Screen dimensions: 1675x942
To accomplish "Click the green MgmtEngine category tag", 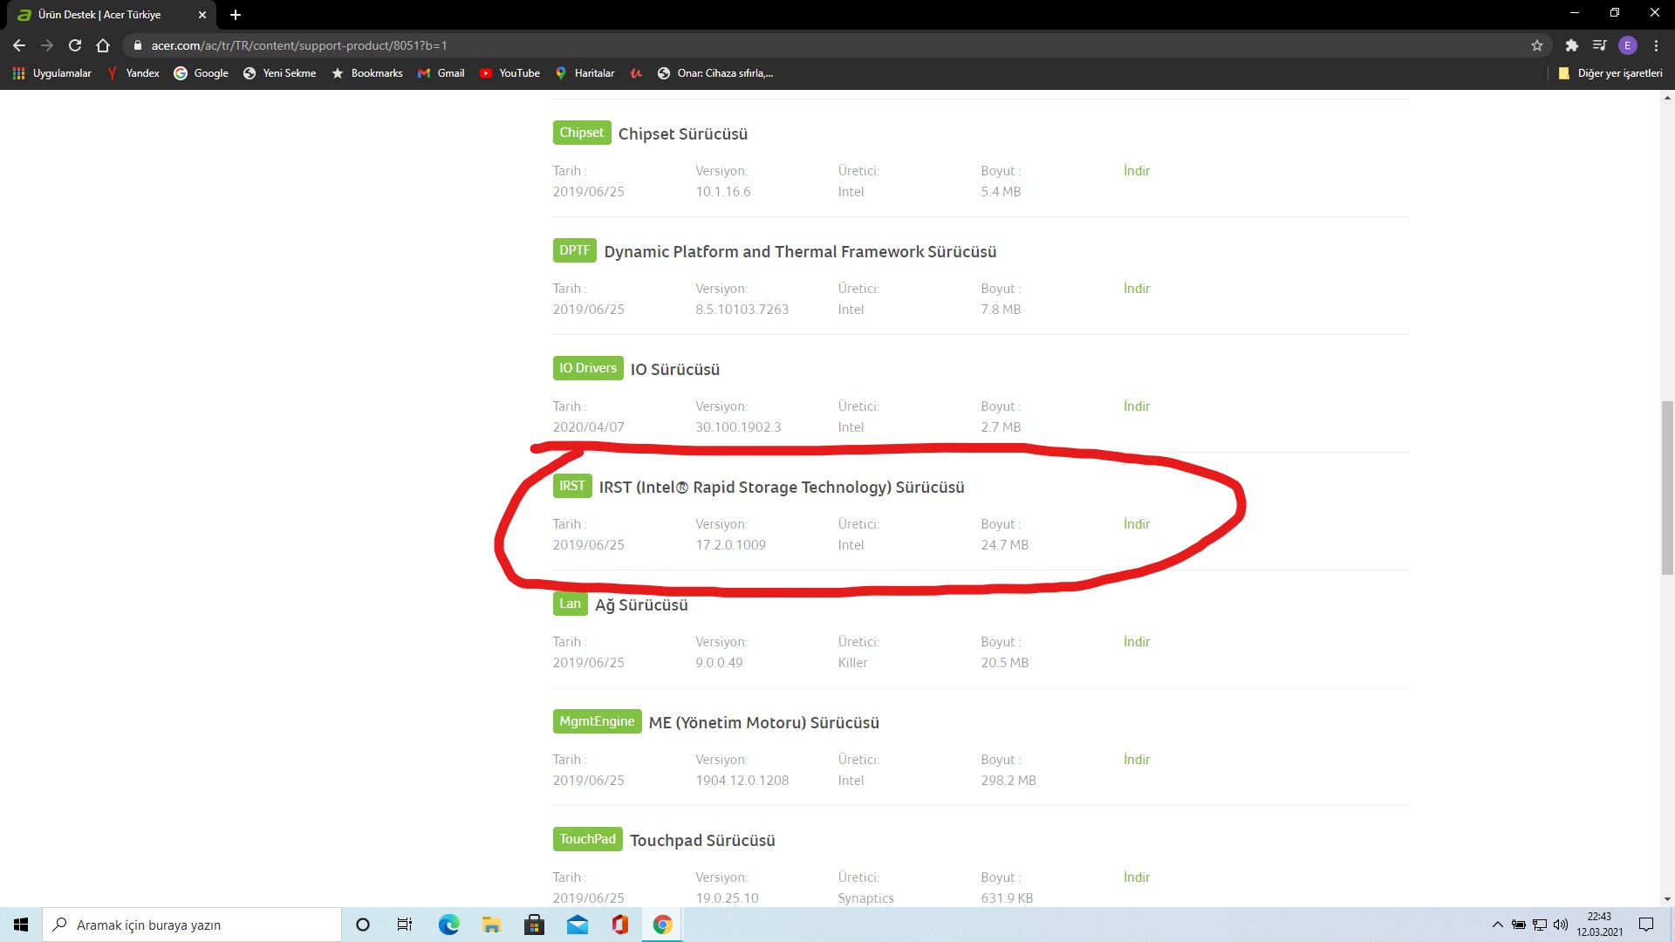I will point(597,721).
